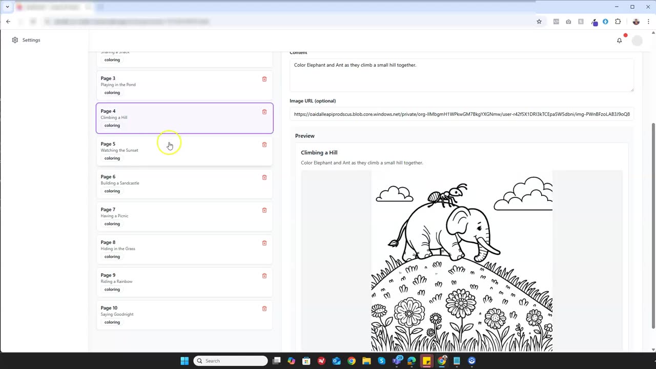This screenshot has width=656, height=369.
Task: Open File Explorer from the taskbar
Action: point(366,361)
